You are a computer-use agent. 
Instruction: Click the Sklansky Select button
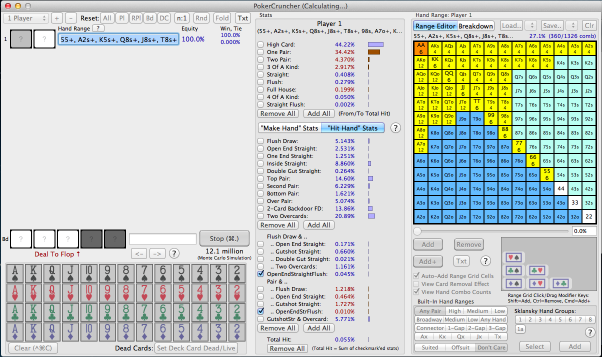coord(535,346)
